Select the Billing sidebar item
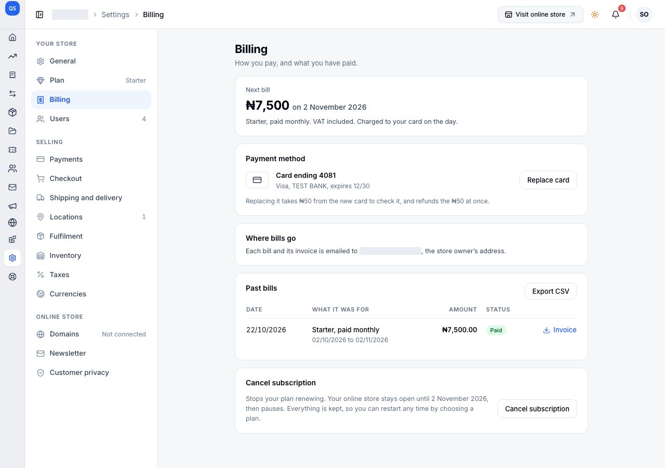The image size is (665, 468). point(91,100)
